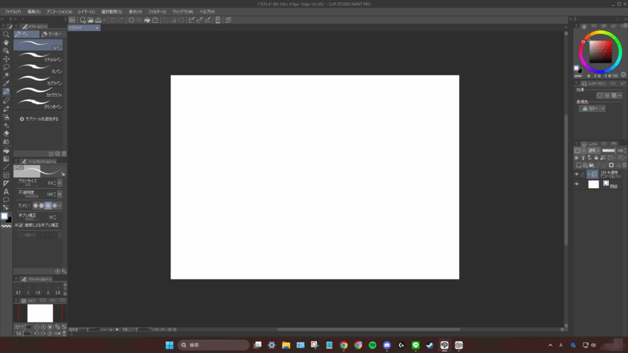
Task: Select the Hand move tool
Action: coord(6,42)
